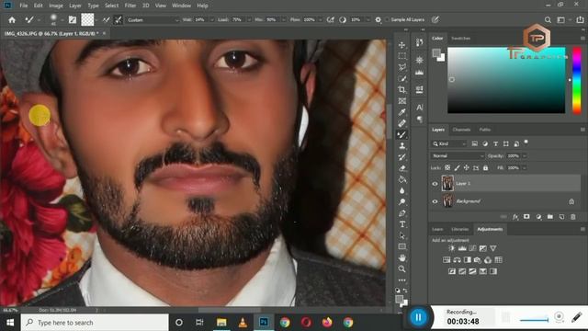The image size is (588, 331).
Task: Open blending mode Normal dropdown
Action: (x=458, y=155)
